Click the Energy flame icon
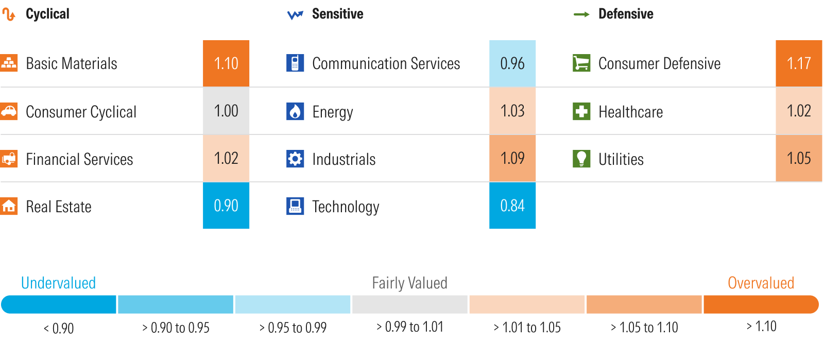Viewport: 824px width, 340px height. point(295,111)
